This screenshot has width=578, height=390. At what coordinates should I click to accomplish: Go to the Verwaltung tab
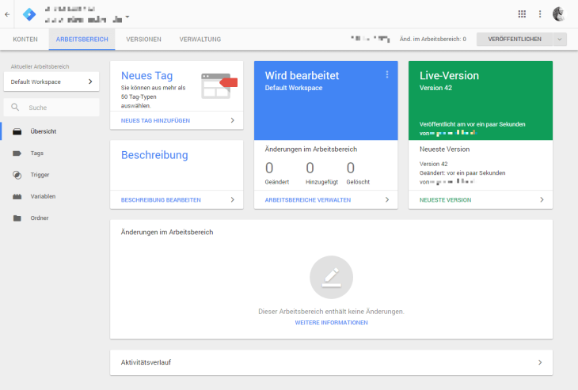[x=200, y=39]
